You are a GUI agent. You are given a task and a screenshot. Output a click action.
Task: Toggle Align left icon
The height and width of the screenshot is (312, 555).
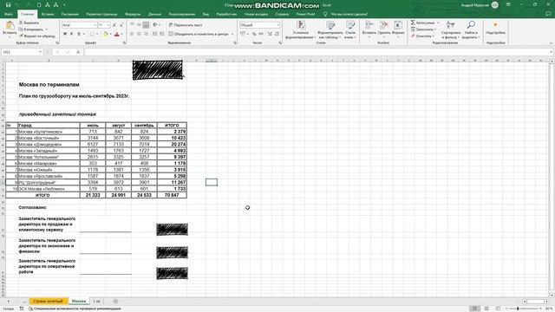tap(132, 34)
